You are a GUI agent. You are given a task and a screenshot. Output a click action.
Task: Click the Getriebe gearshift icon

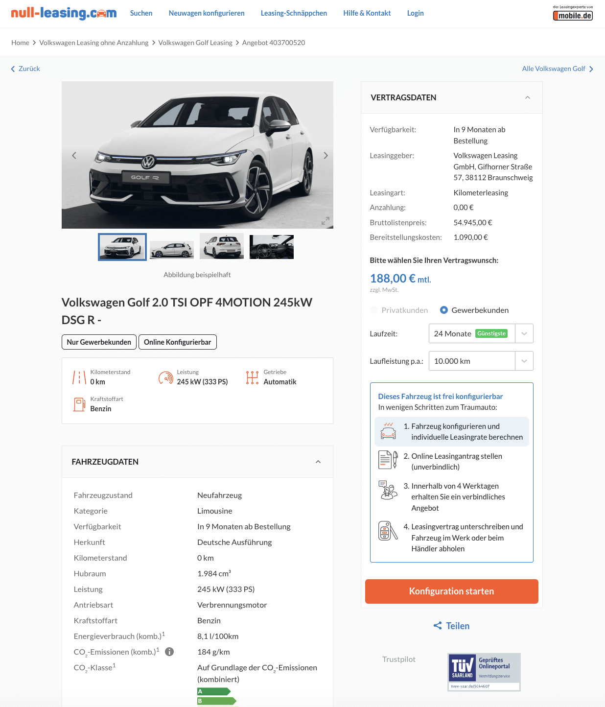[252, 377]
